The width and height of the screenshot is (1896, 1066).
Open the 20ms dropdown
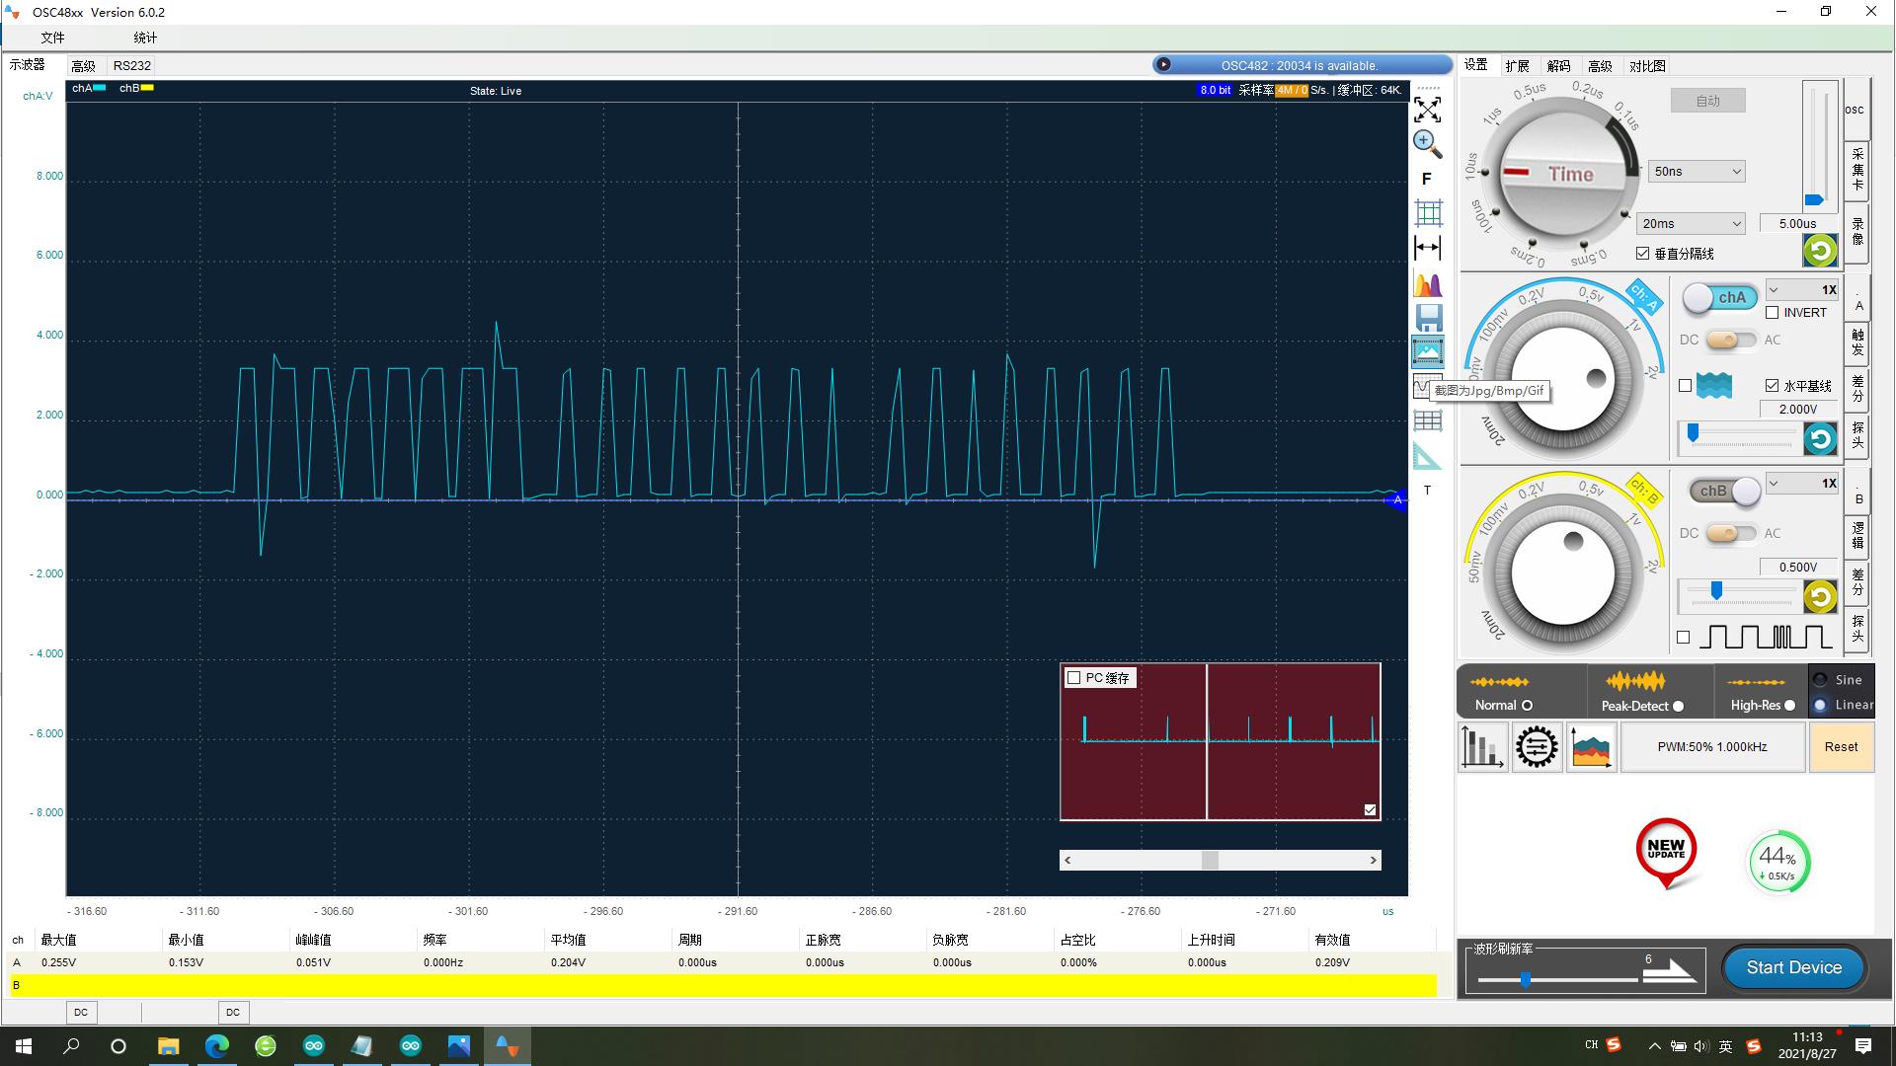click(1690, 223)
